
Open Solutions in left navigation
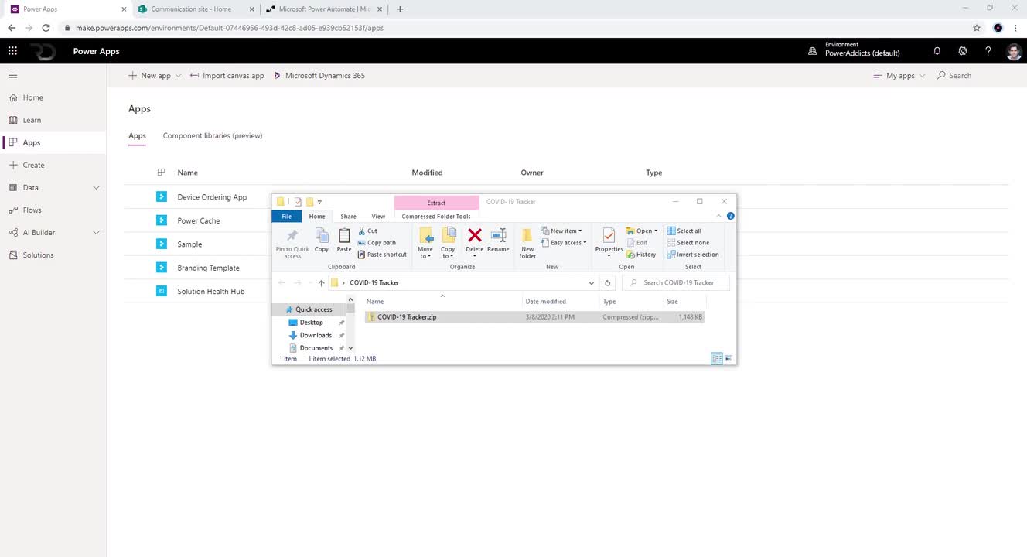coord(38,255)
